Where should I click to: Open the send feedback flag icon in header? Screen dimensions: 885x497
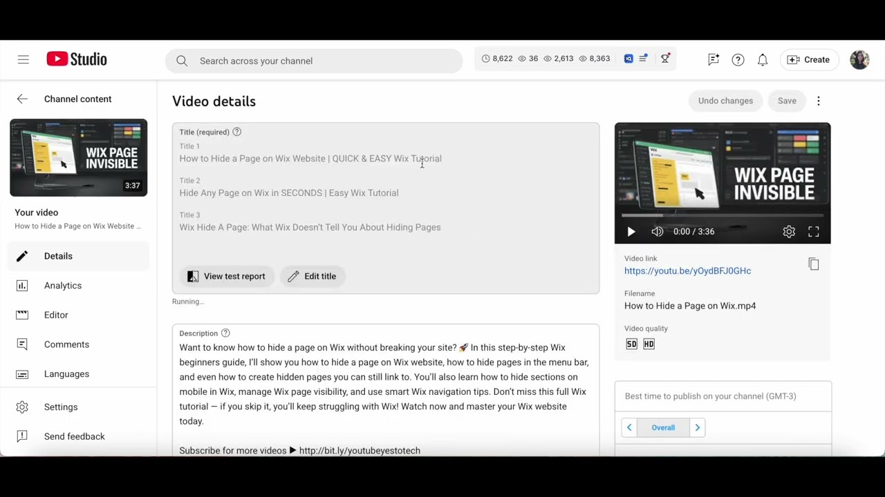(714, 60)
